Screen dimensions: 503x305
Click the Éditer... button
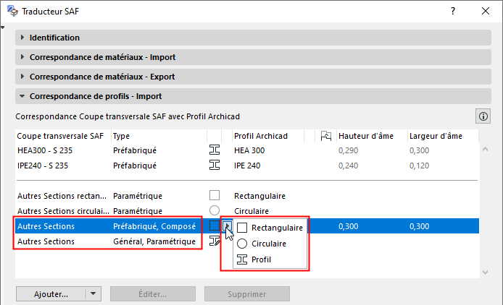pyautogui.click(x=153, y=294)
